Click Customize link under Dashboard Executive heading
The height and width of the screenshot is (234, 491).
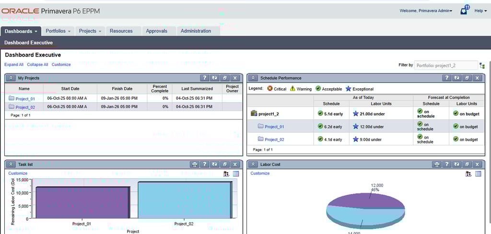pos(61,65)
